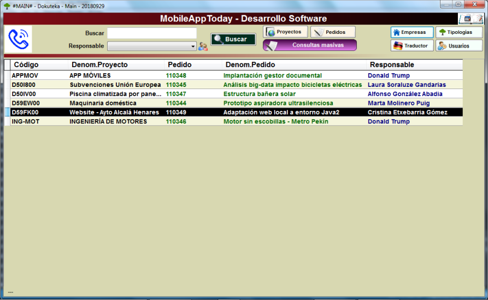Click INGENIERÍA DE MOTORES project name
This screenshot has width=488, height=300.
point(108,121)
